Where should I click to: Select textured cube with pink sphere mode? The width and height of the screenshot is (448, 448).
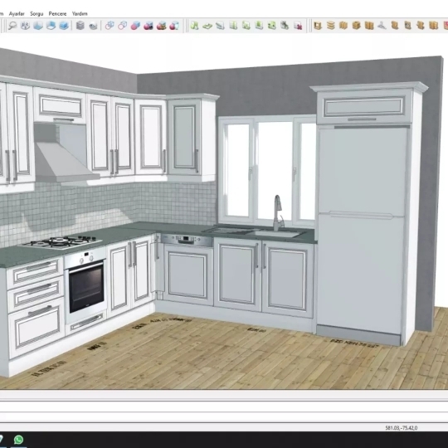[x=161, y=26]
